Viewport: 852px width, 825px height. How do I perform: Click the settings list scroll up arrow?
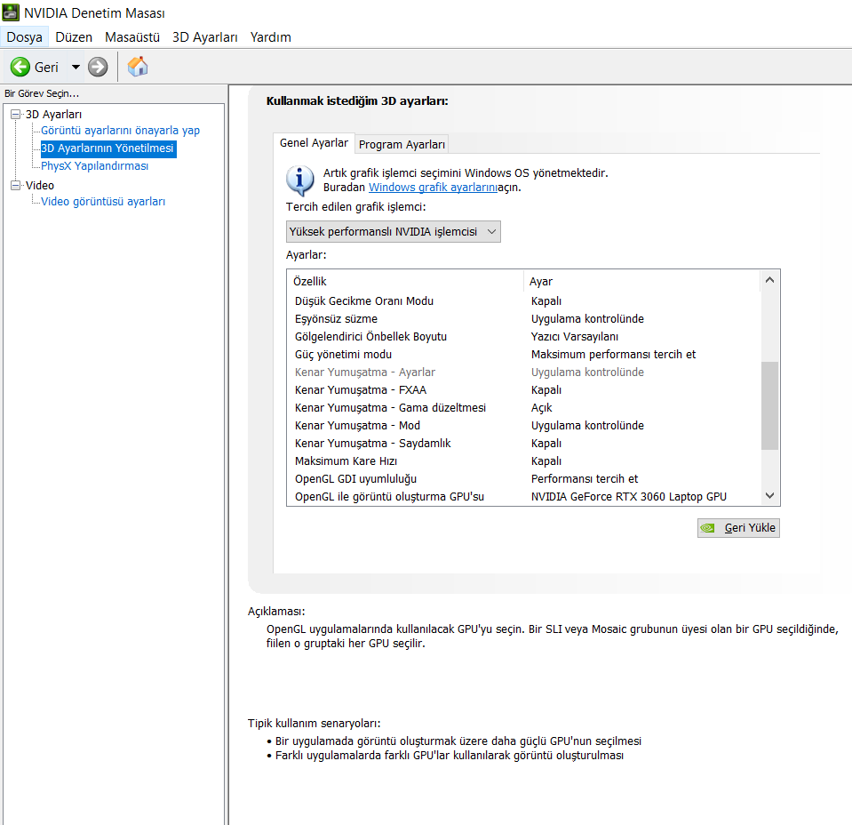[769, 280]
